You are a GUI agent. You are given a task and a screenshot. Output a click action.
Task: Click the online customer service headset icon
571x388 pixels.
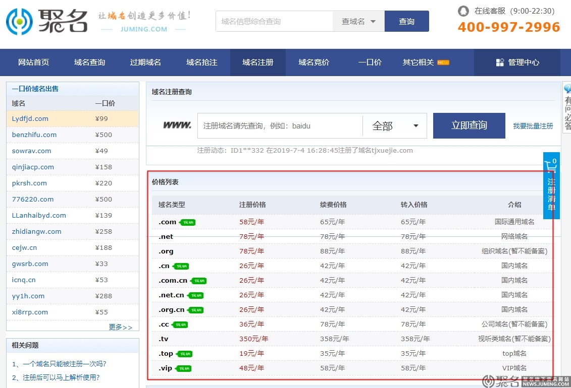pyautogui.click(x=463, y=11)
